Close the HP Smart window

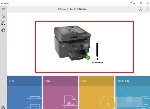point(148,3)
